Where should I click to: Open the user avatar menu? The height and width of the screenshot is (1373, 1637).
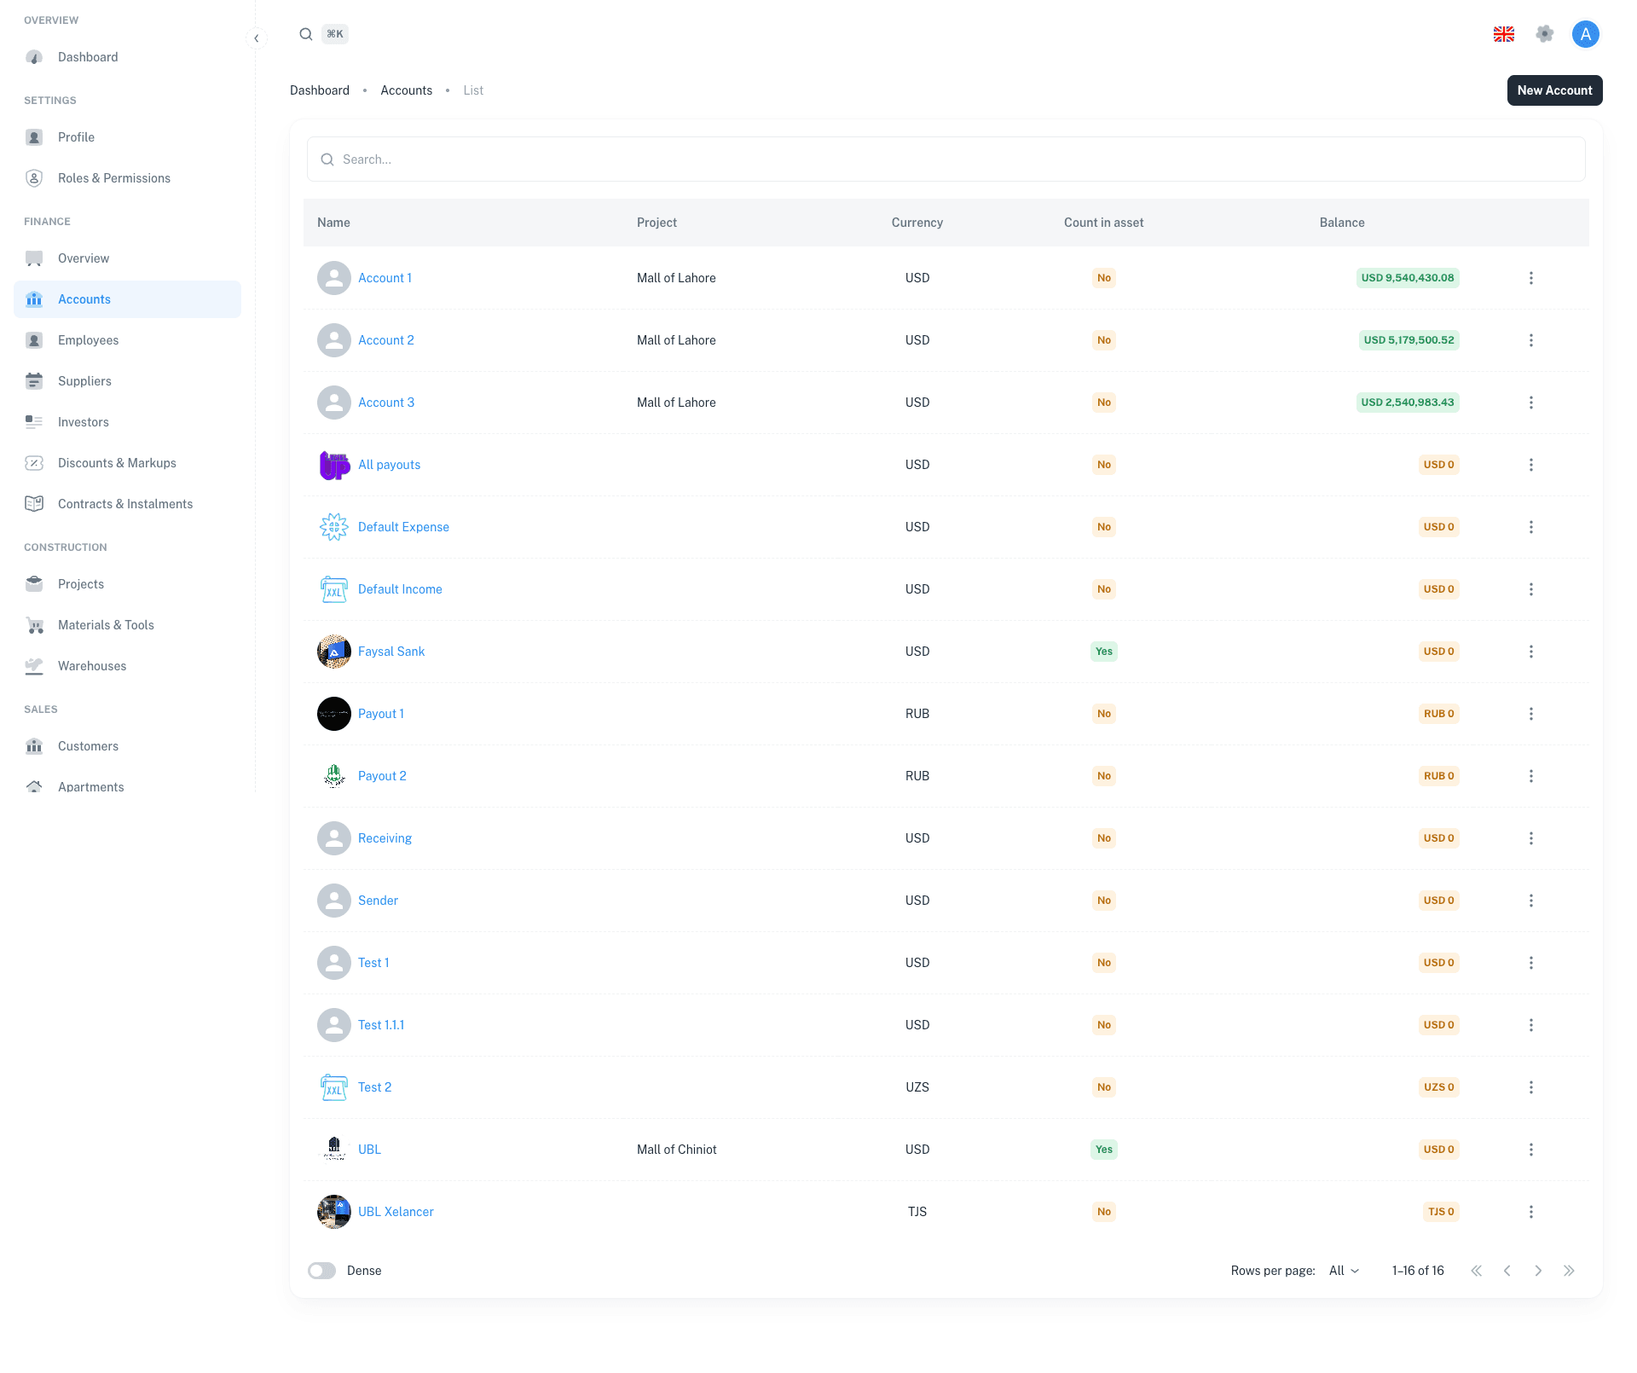tap(1585, 34)
